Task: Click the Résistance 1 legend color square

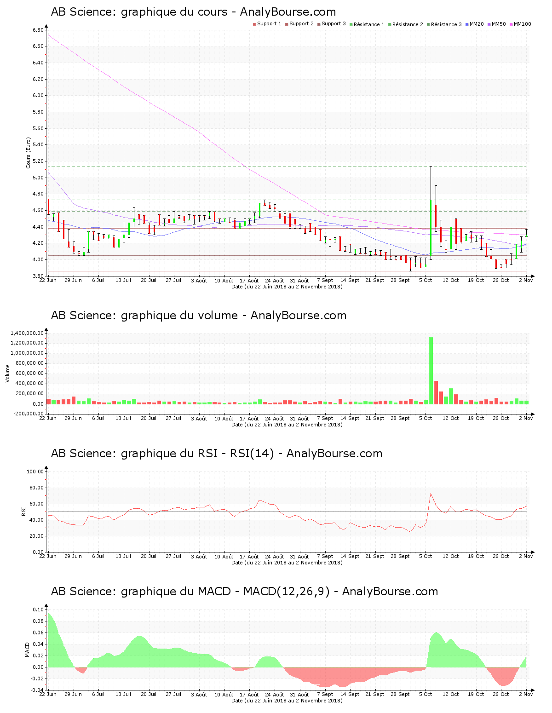Action: click(351, 24)
